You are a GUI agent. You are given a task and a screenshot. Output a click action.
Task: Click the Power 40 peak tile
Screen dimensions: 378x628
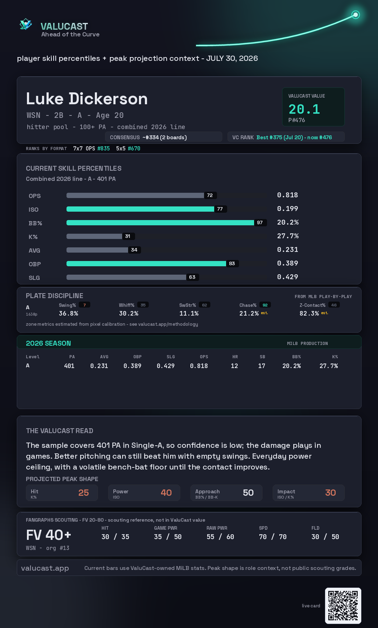click(x=144, y=493)
